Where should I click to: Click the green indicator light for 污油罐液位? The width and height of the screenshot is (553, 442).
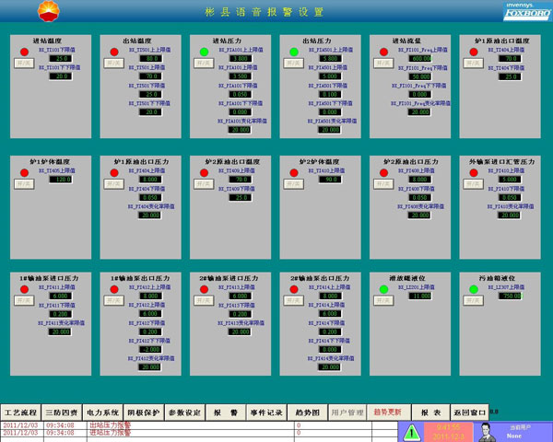[x=474, y=289]
